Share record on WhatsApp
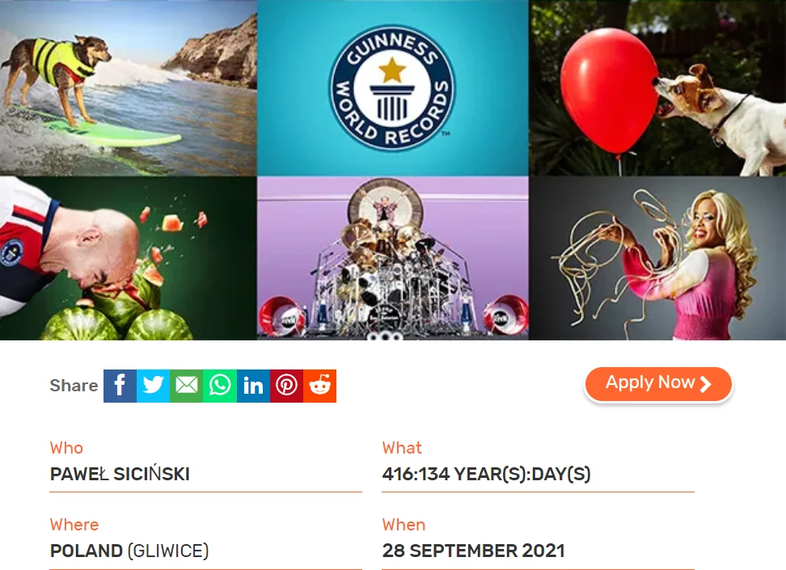The width and height of the screenshot is (786, 570). 220,386
